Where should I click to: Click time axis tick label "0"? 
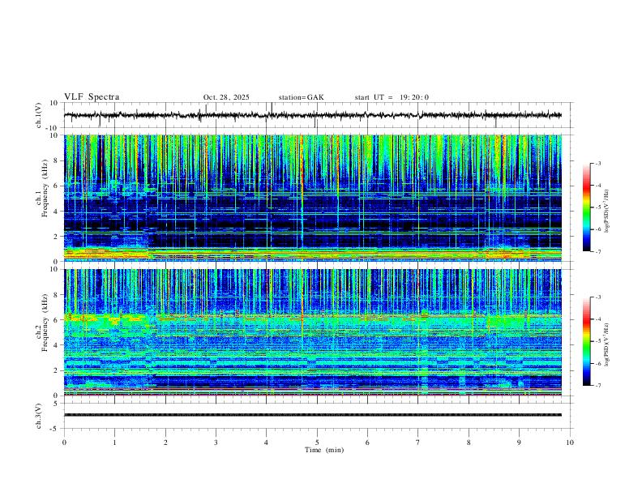tap(64, 443)
